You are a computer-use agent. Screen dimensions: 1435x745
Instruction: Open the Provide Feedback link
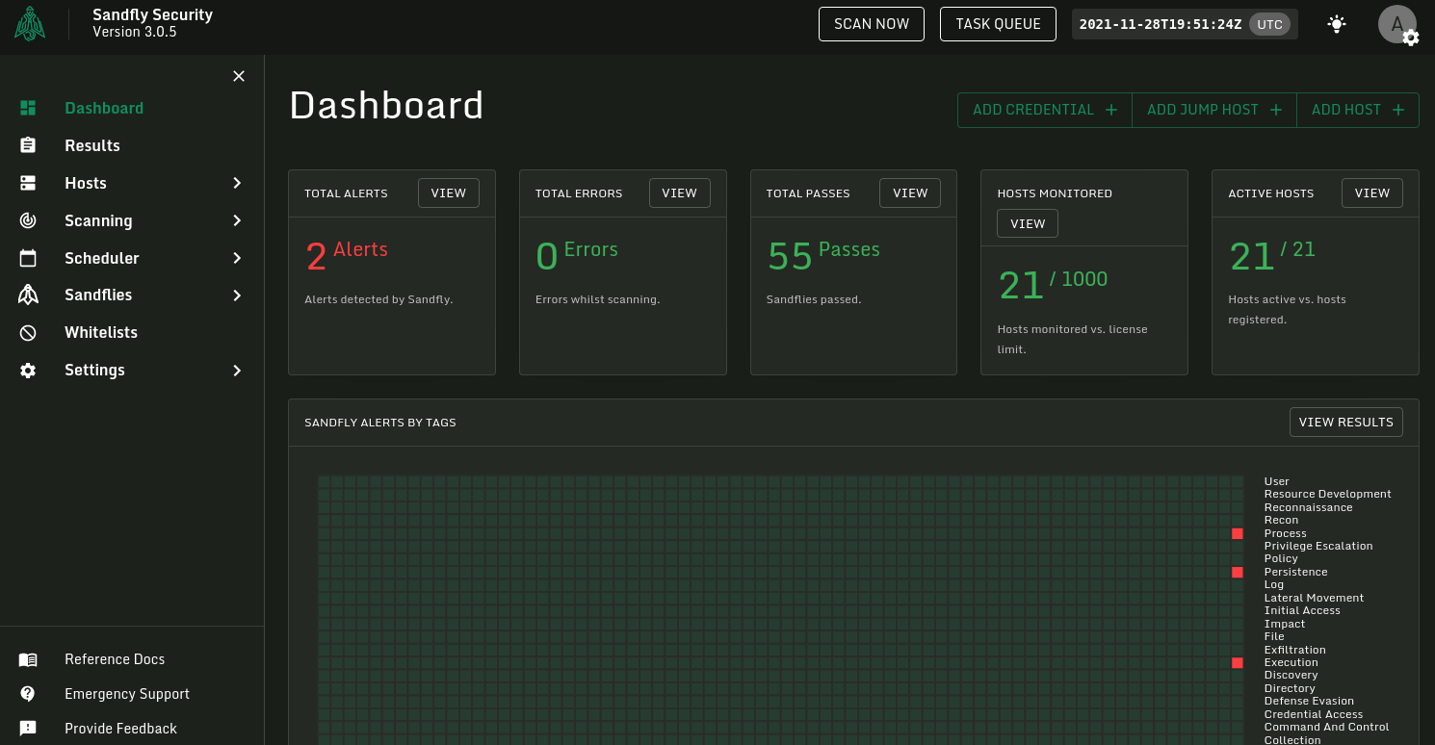coord(121,729)
